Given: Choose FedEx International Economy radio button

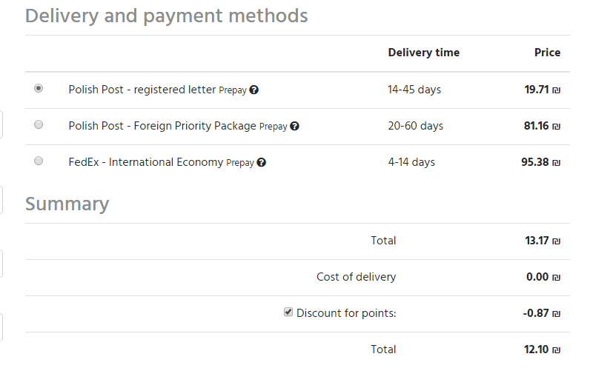Looking at the screenshot, I should coord(39,161).
